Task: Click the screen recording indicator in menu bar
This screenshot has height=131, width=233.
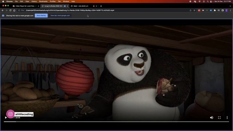Action: pos(190,1)
